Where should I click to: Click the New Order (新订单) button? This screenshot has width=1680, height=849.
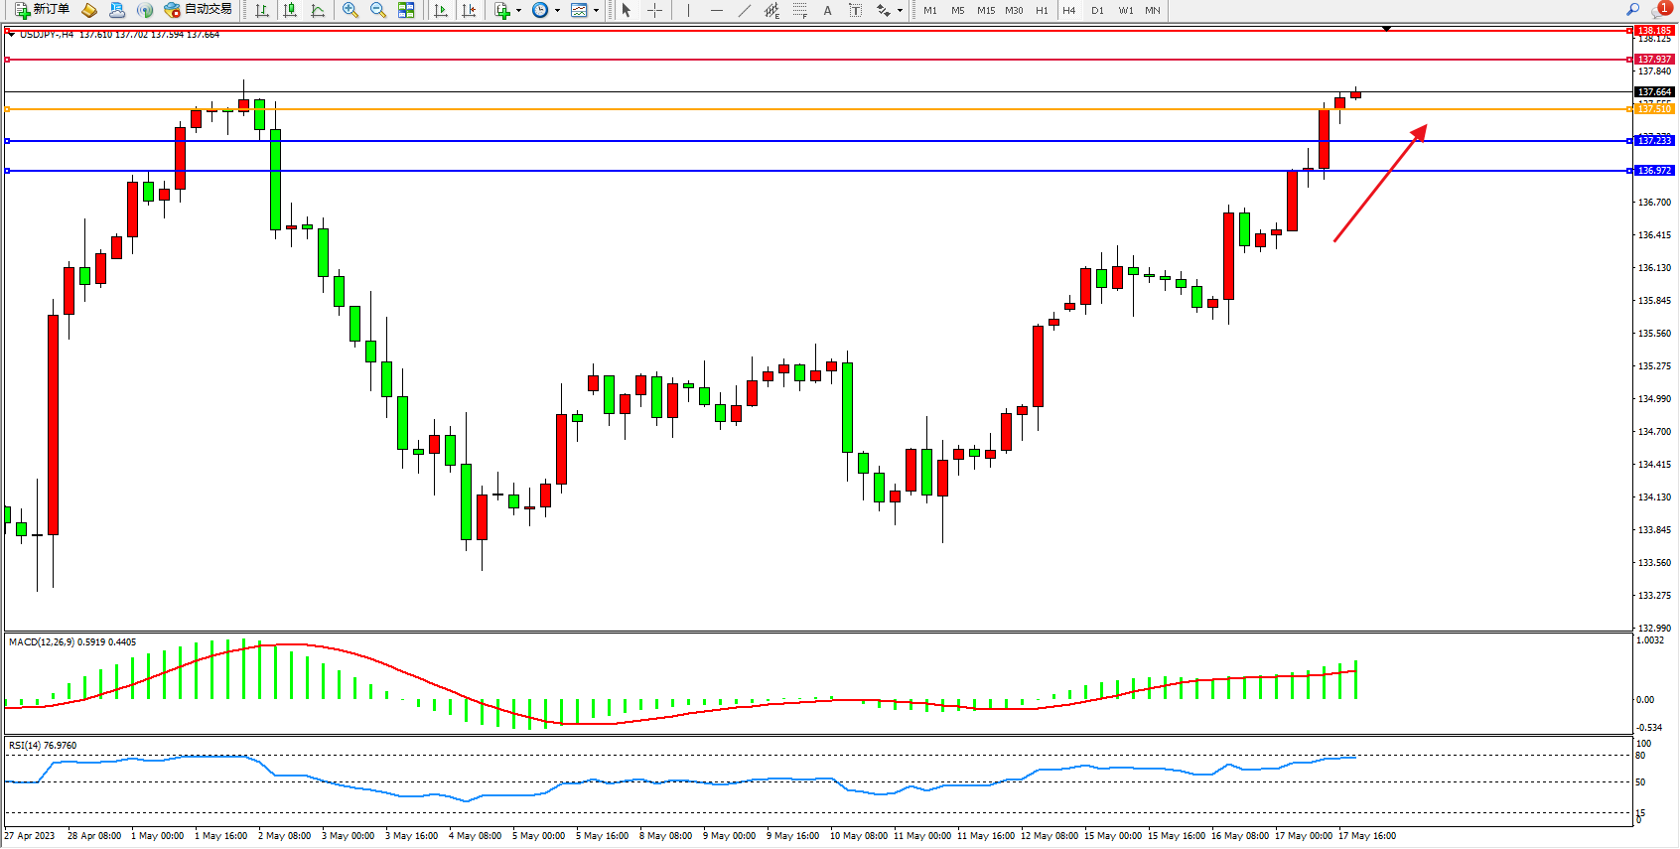coord(42,10)
